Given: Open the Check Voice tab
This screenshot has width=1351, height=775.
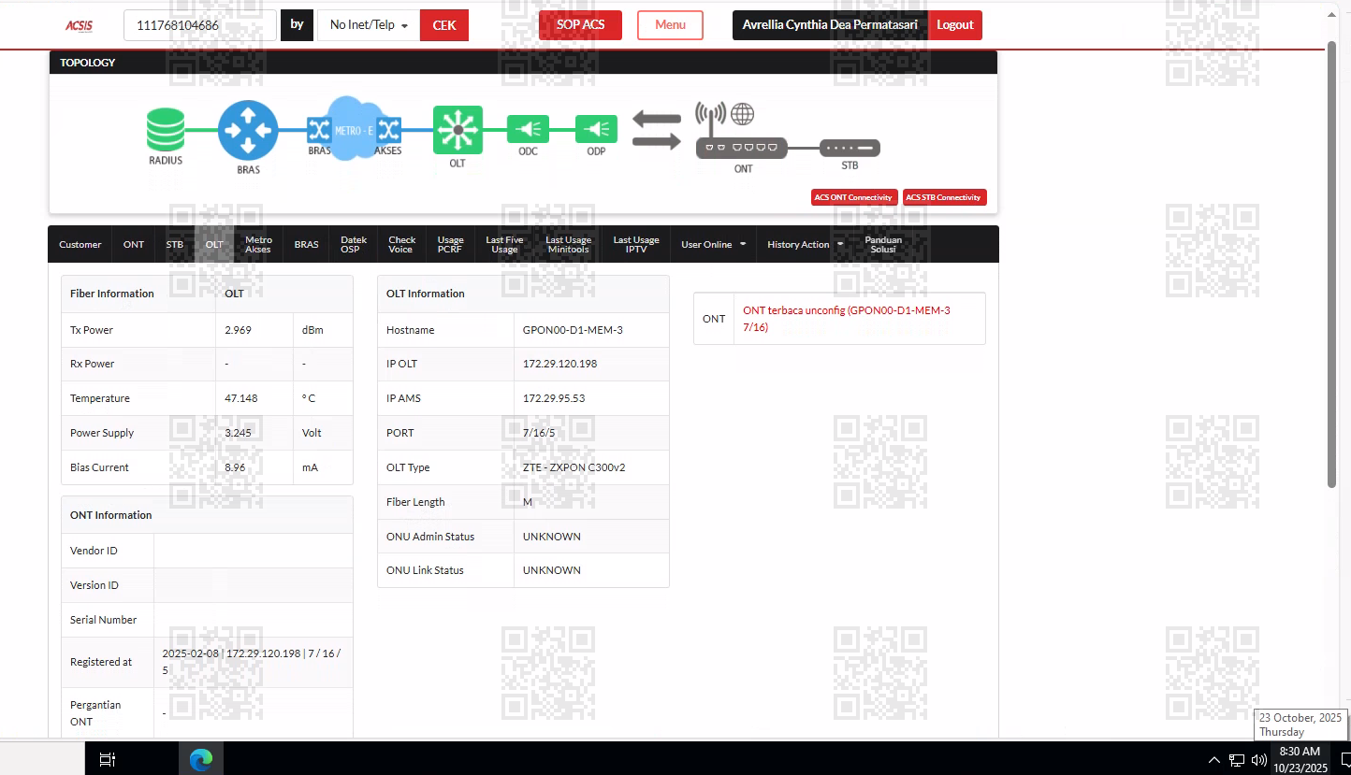Looking at the screenshot, I should click(x=401, y=244).
